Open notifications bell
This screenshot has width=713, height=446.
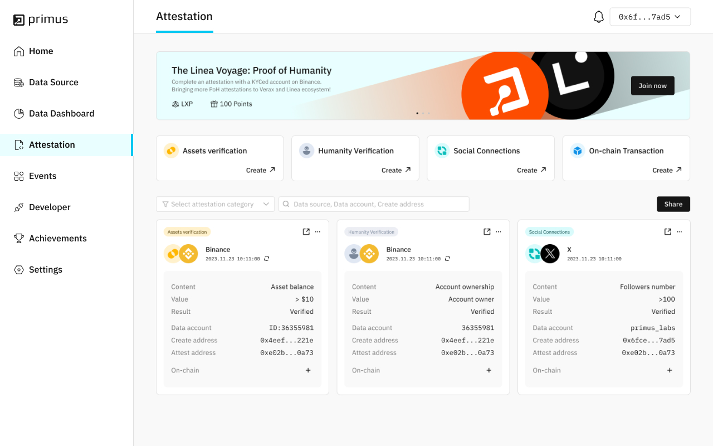click(x=599, y=17)
